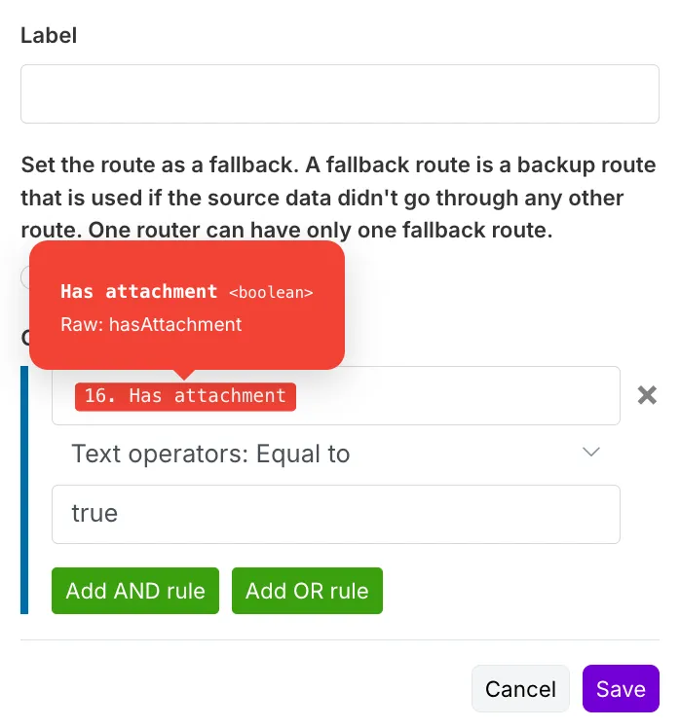Click empty area of the condition operand field
Screen dimensions: 680x728
(x=458, y=396)
